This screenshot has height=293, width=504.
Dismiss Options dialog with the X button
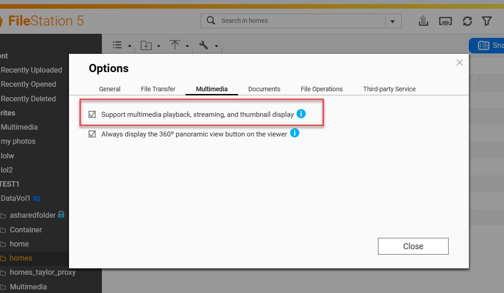point(460,63)
